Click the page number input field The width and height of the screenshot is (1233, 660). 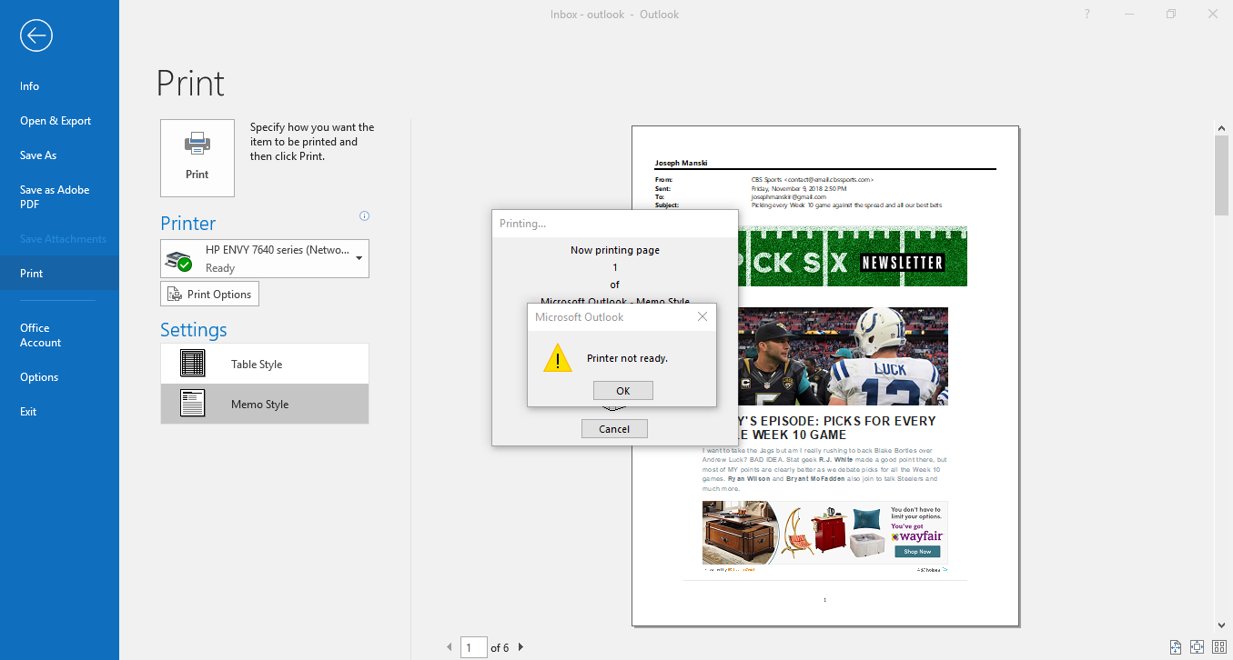click(474, 647)
